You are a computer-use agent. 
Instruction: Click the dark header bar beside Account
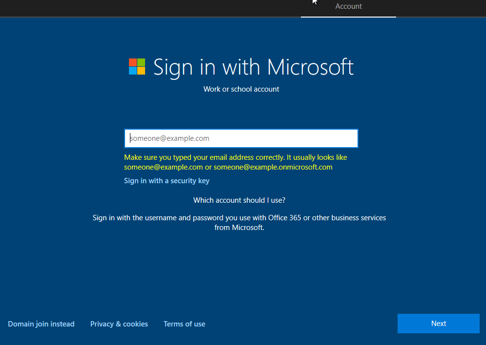[x=147, y=8]
